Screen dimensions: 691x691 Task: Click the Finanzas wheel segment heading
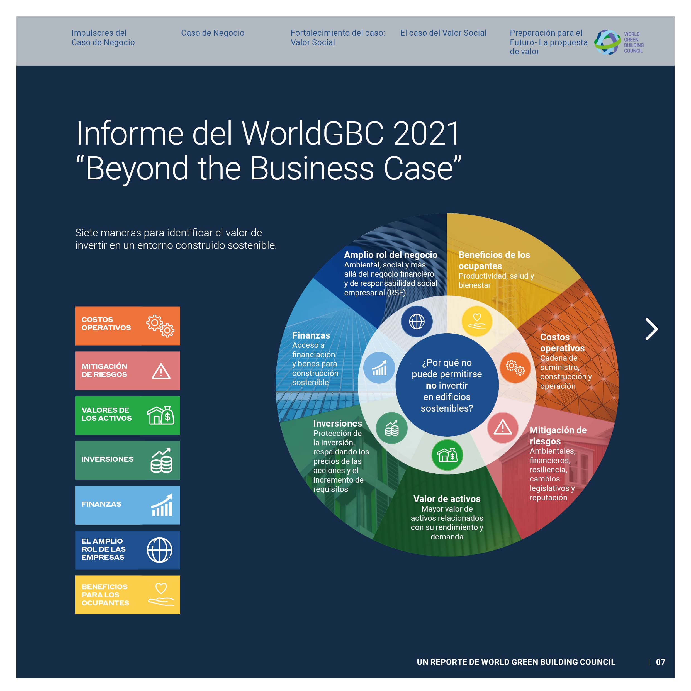(x=311, y=335)
